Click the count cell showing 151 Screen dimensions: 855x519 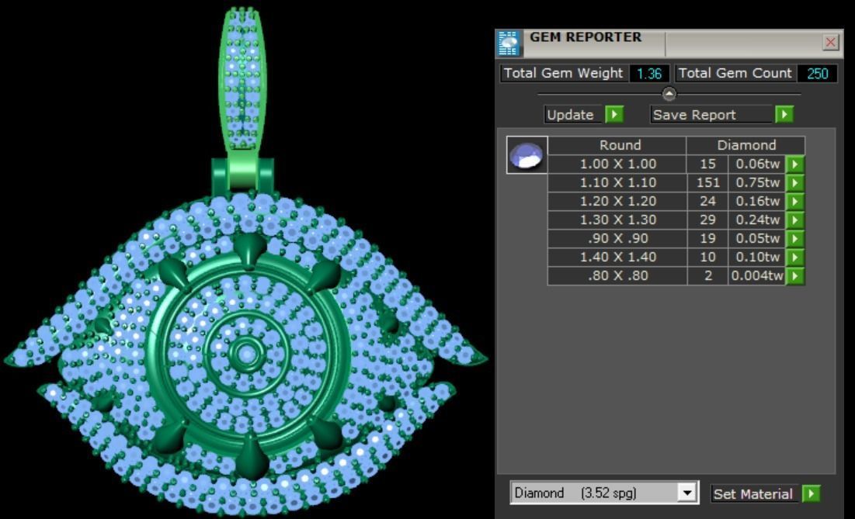coord(707,182)
